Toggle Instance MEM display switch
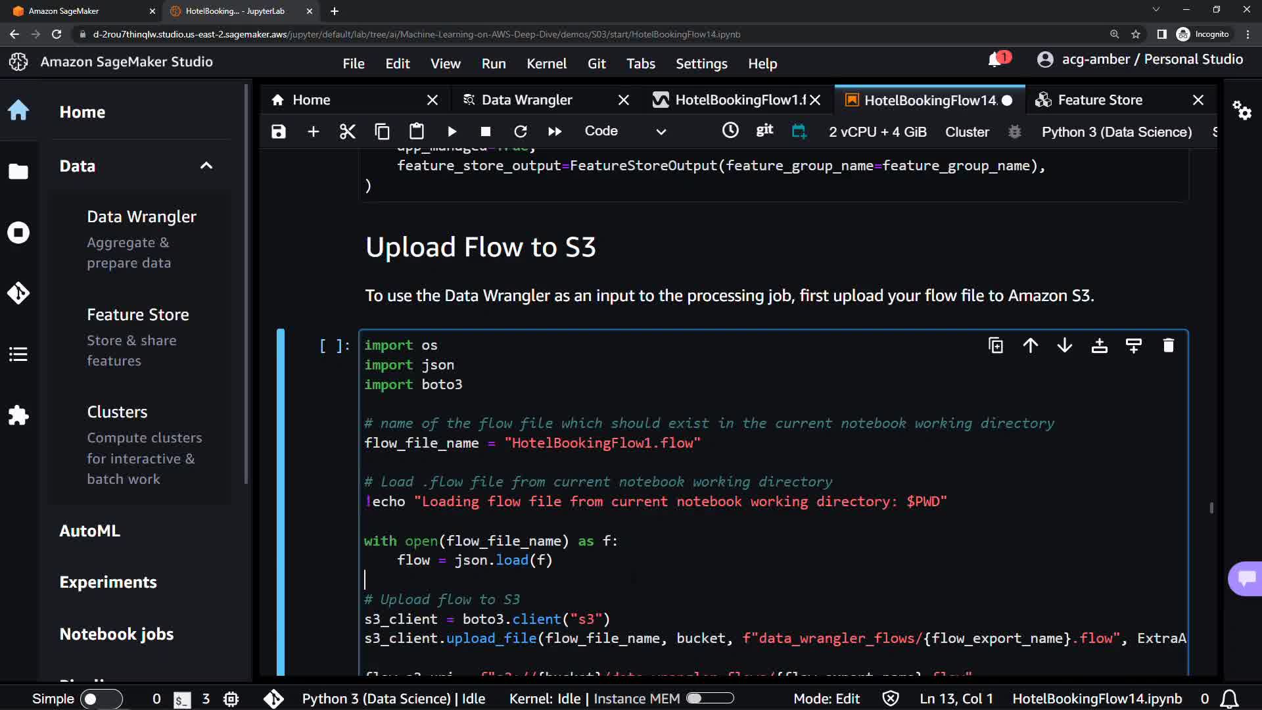The image size is (1262, 710). coord(710,698)
